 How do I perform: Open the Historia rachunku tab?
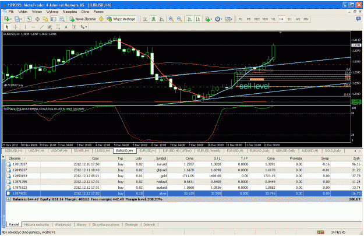point(37,224)
